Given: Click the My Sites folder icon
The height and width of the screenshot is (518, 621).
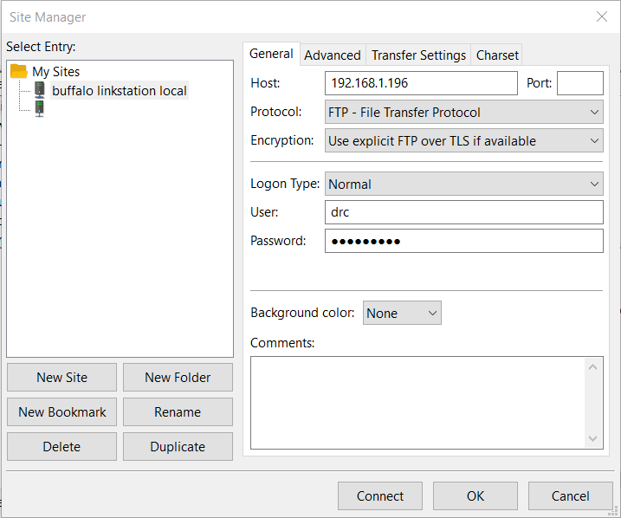Looking at the screenshot, I should 18,71.
